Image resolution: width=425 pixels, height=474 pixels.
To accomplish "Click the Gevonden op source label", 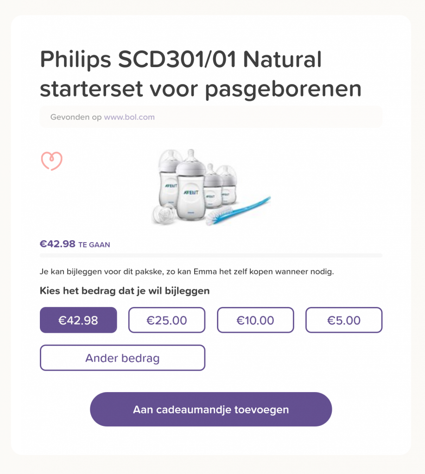I will tap(76, 117).
